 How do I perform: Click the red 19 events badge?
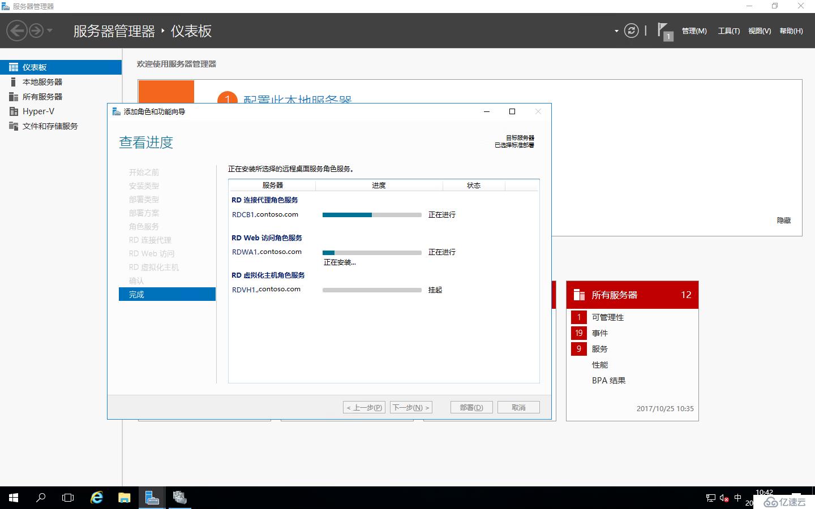click(579, 333)
